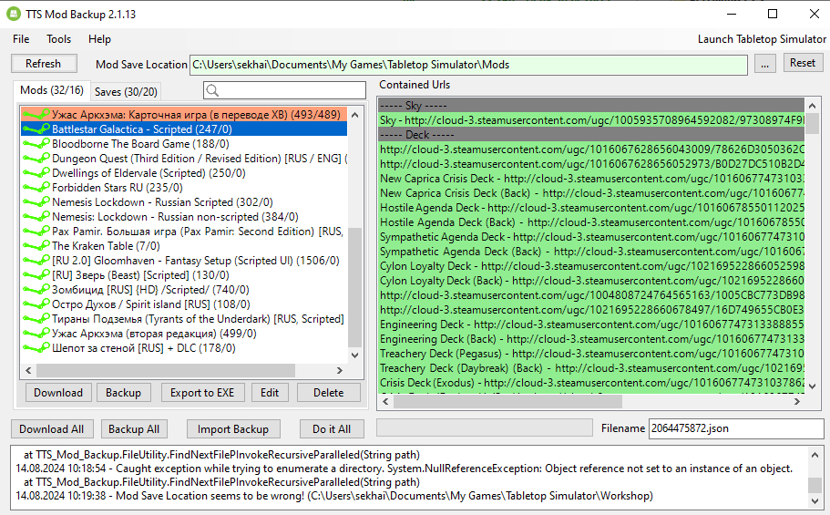Click the icon beside [RU 2.0] Gloomhaven
Screen dimensions: 830x515
point(36,260)
